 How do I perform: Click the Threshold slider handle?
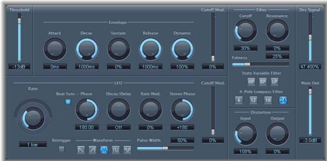[19, 21]
